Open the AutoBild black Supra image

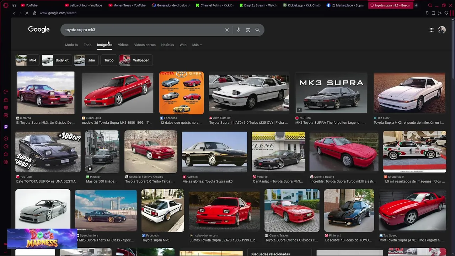pos(214,152)
